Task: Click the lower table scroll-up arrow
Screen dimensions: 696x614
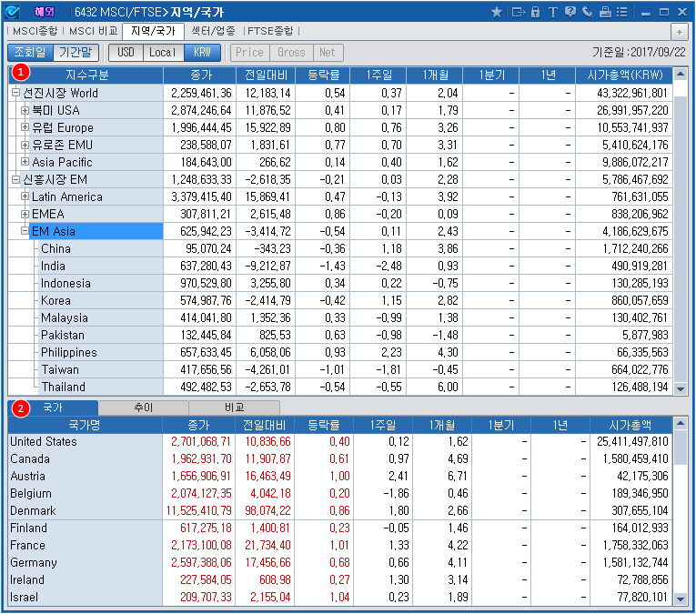Action: (681, 424)
